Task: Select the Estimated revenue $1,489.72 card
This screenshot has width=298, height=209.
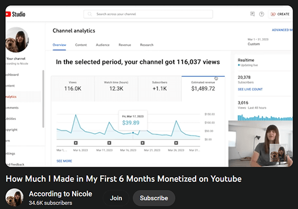Action: (x=203, y=89)
